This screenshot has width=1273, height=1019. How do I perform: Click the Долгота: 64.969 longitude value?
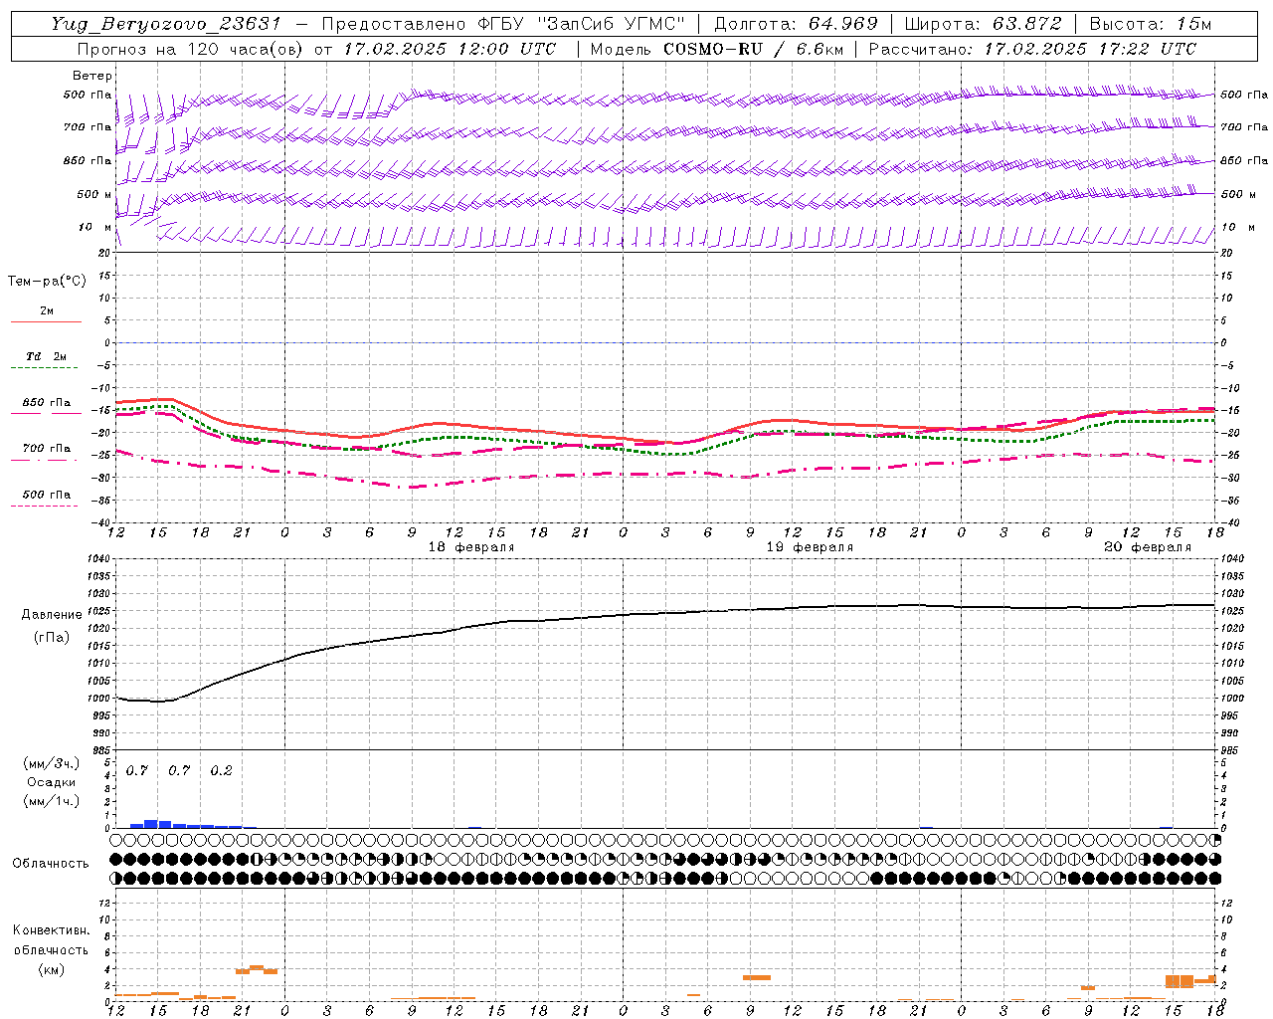tap(796, 24)
